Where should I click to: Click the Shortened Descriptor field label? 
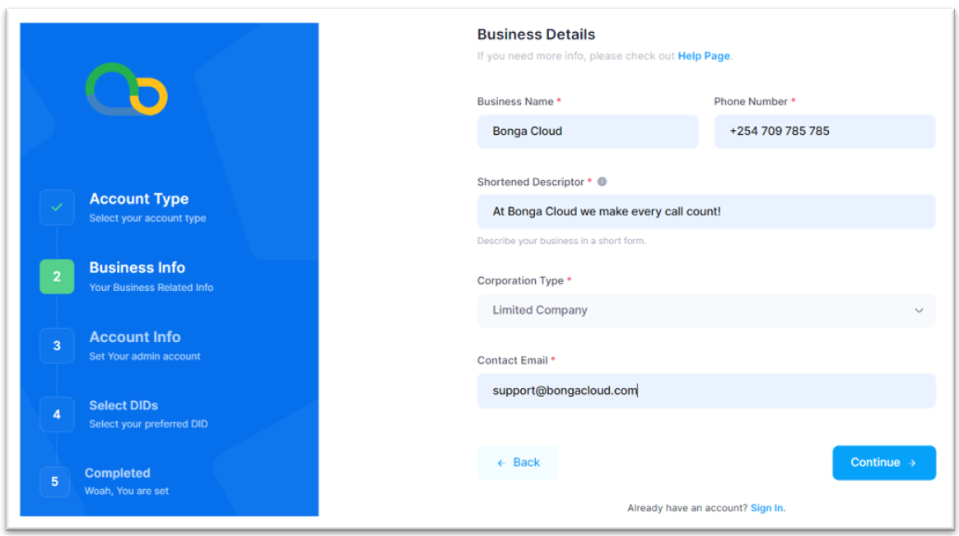[x=530, y=182]
